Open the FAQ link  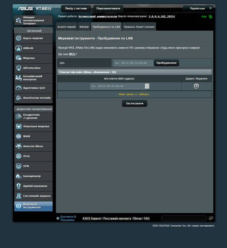[147, 218]
